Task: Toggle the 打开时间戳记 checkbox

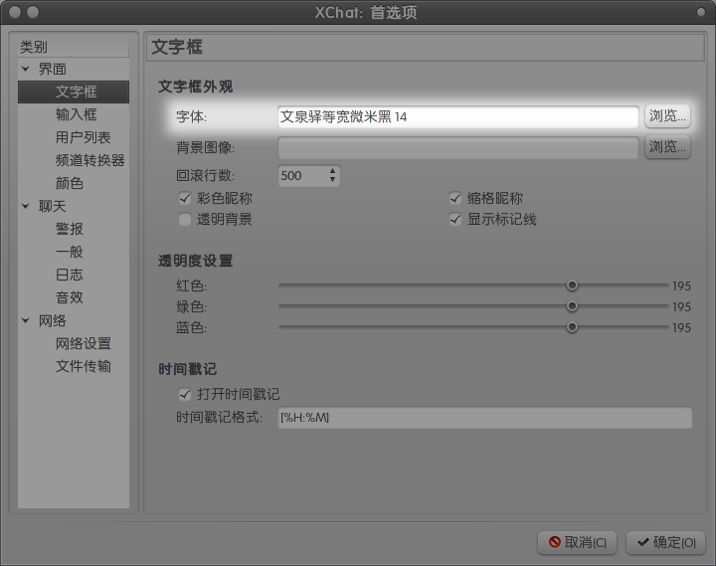Action: coord(185,394)
